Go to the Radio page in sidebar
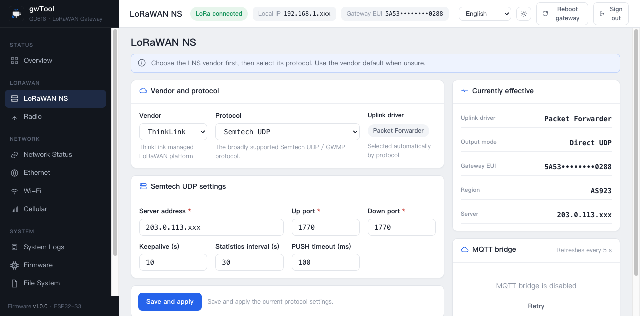 (55, 116)
